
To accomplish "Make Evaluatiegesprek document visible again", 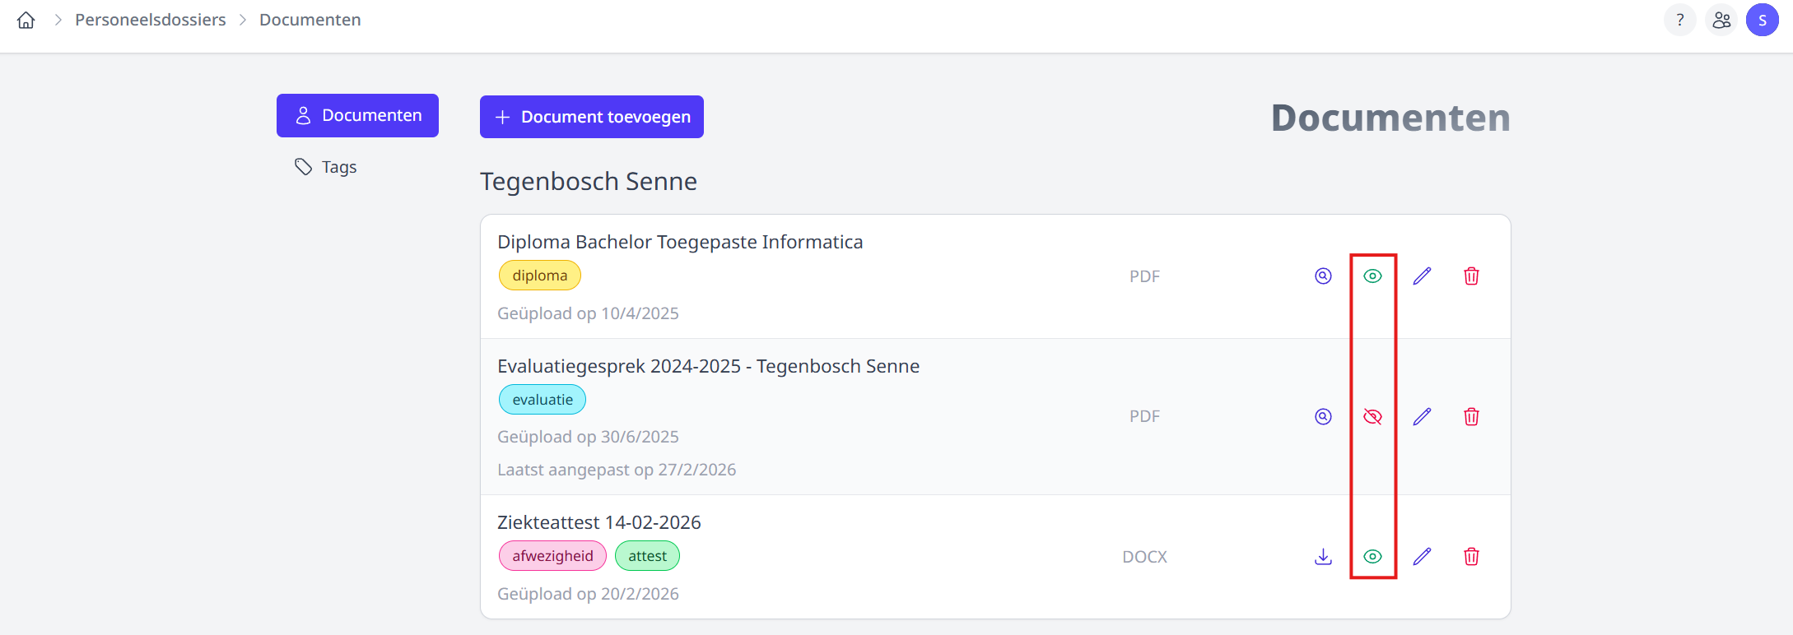I will click(1372, 416).
